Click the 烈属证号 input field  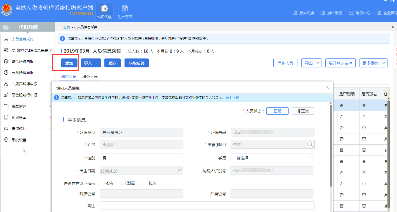point(272,194)
